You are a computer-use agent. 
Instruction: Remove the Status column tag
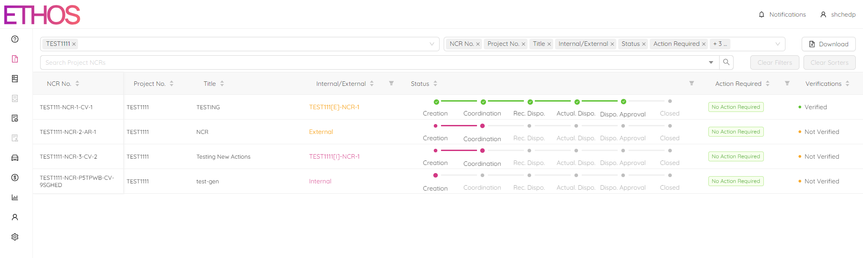pyautogui.click(x=644, y=44)
